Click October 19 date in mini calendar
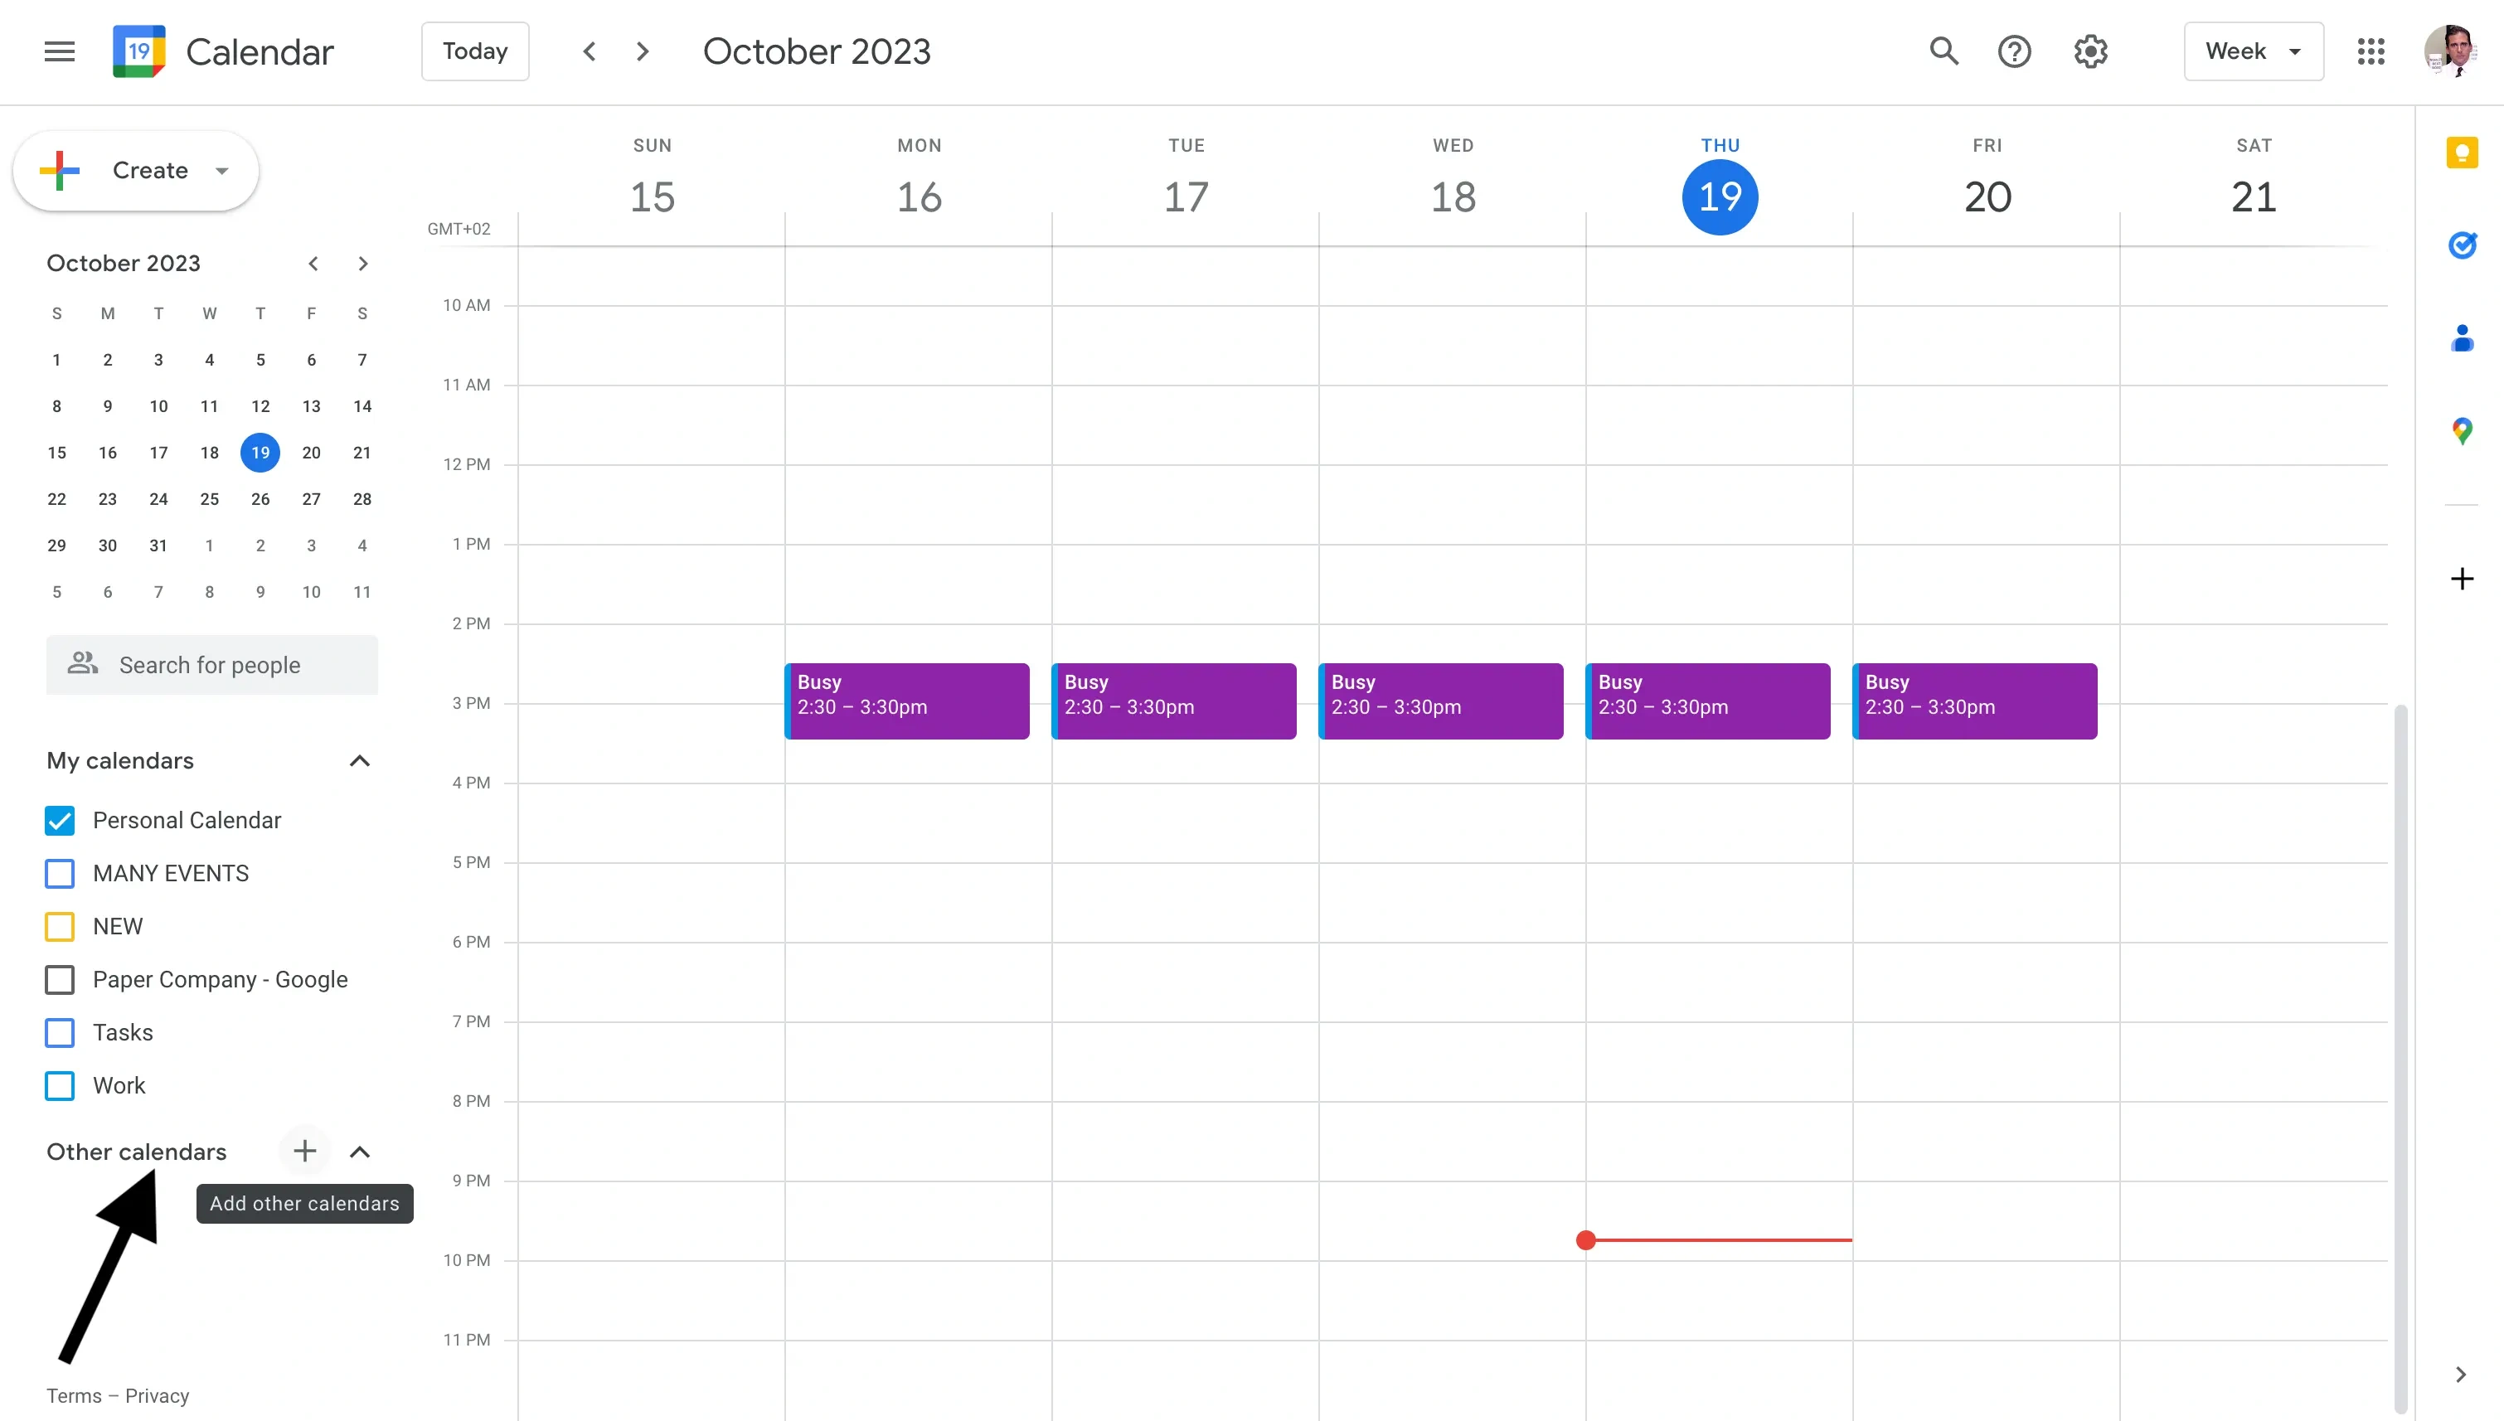 pyautogui.click(x=260, y=453)
